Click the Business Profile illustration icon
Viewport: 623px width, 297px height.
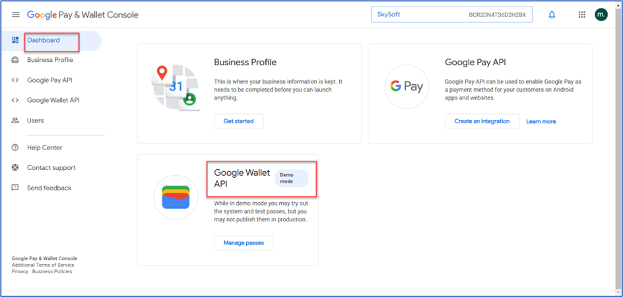176,86
